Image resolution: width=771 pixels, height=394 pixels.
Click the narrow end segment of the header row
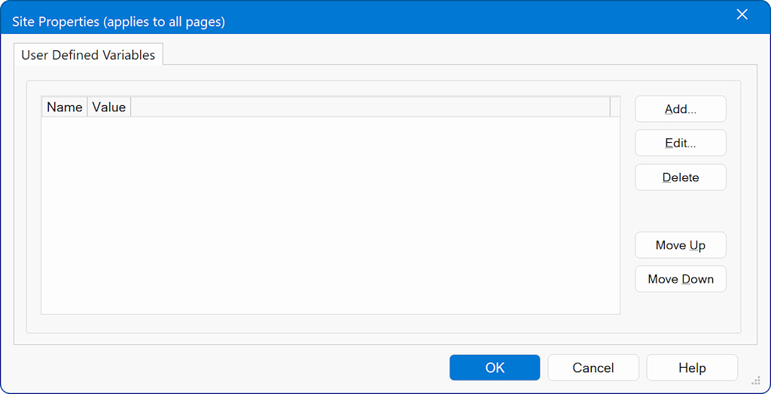[x=614, y=108]
